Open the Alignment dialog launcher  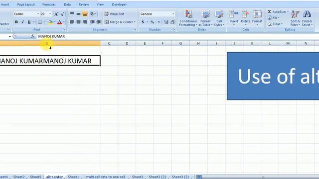click(135, 30)
